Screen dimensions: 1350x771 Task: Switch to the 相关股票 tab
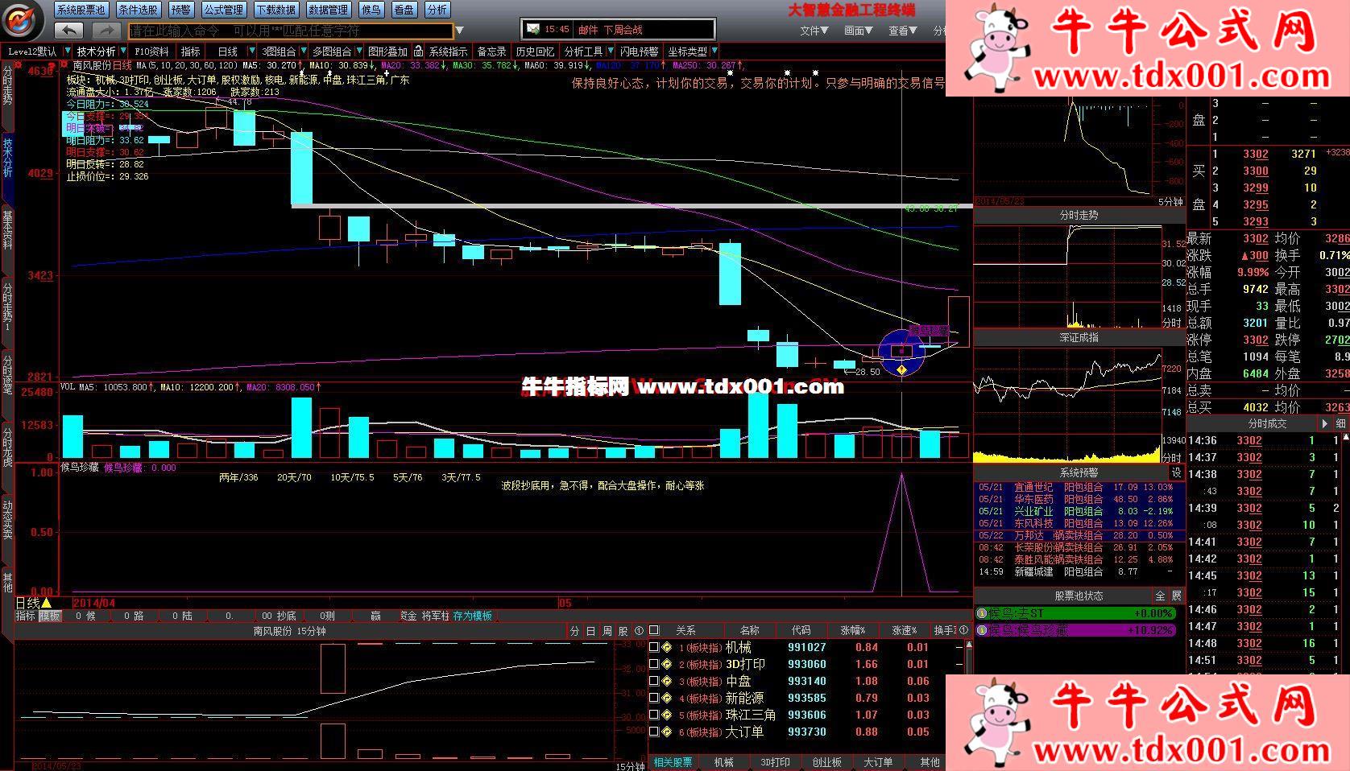673,761
